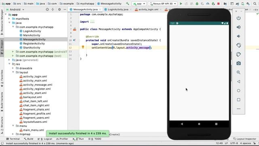Open the Nexus 6P API 30 device dropdown

pyautogui.click(x=163, y=4)
